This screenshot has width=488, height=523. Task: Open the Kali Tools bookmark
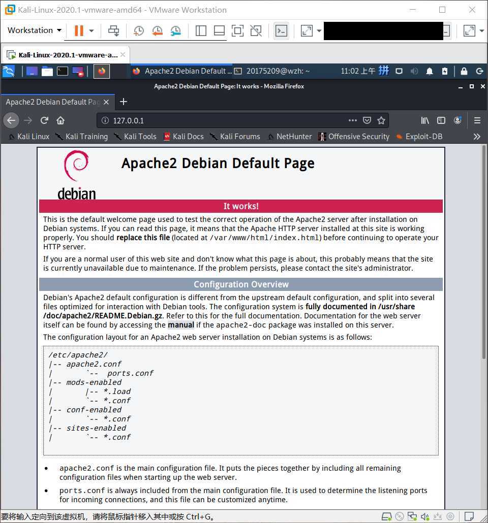135,137
